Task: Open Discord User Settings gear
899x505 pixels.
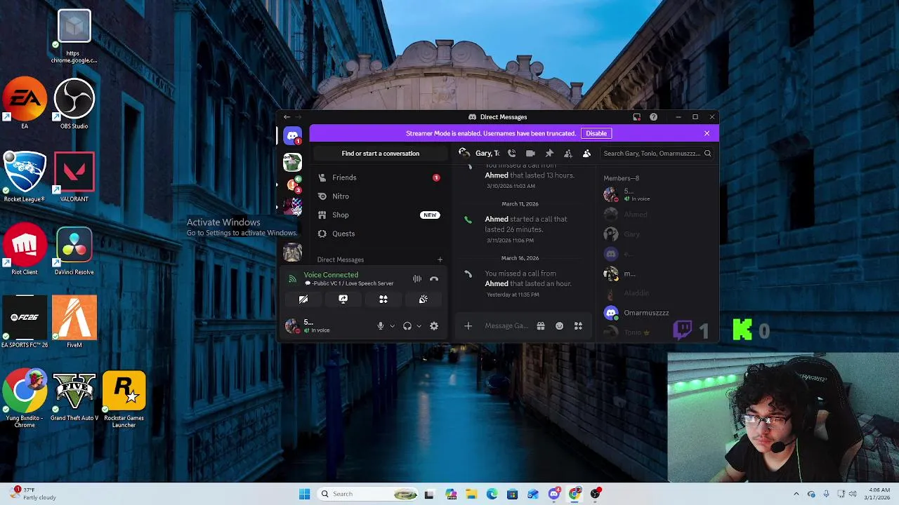Action: tap(434, 325)
